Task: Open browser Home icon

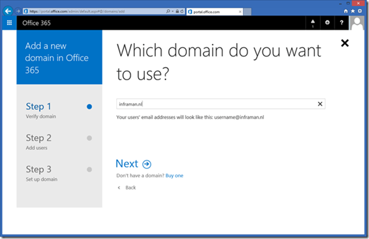Action: pos(346,11)
